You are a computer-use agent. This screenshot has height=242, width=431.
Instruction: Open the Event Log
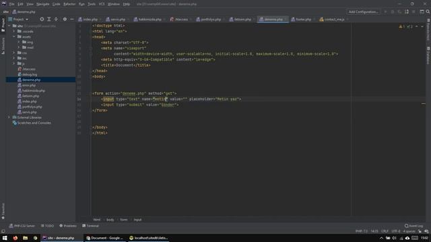click(x=413, y=226)
